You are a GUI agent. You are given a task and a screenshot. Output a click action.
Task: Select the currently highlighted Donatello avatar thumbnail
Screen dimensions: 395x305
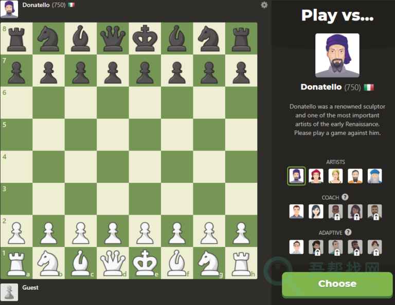[296, 176]
